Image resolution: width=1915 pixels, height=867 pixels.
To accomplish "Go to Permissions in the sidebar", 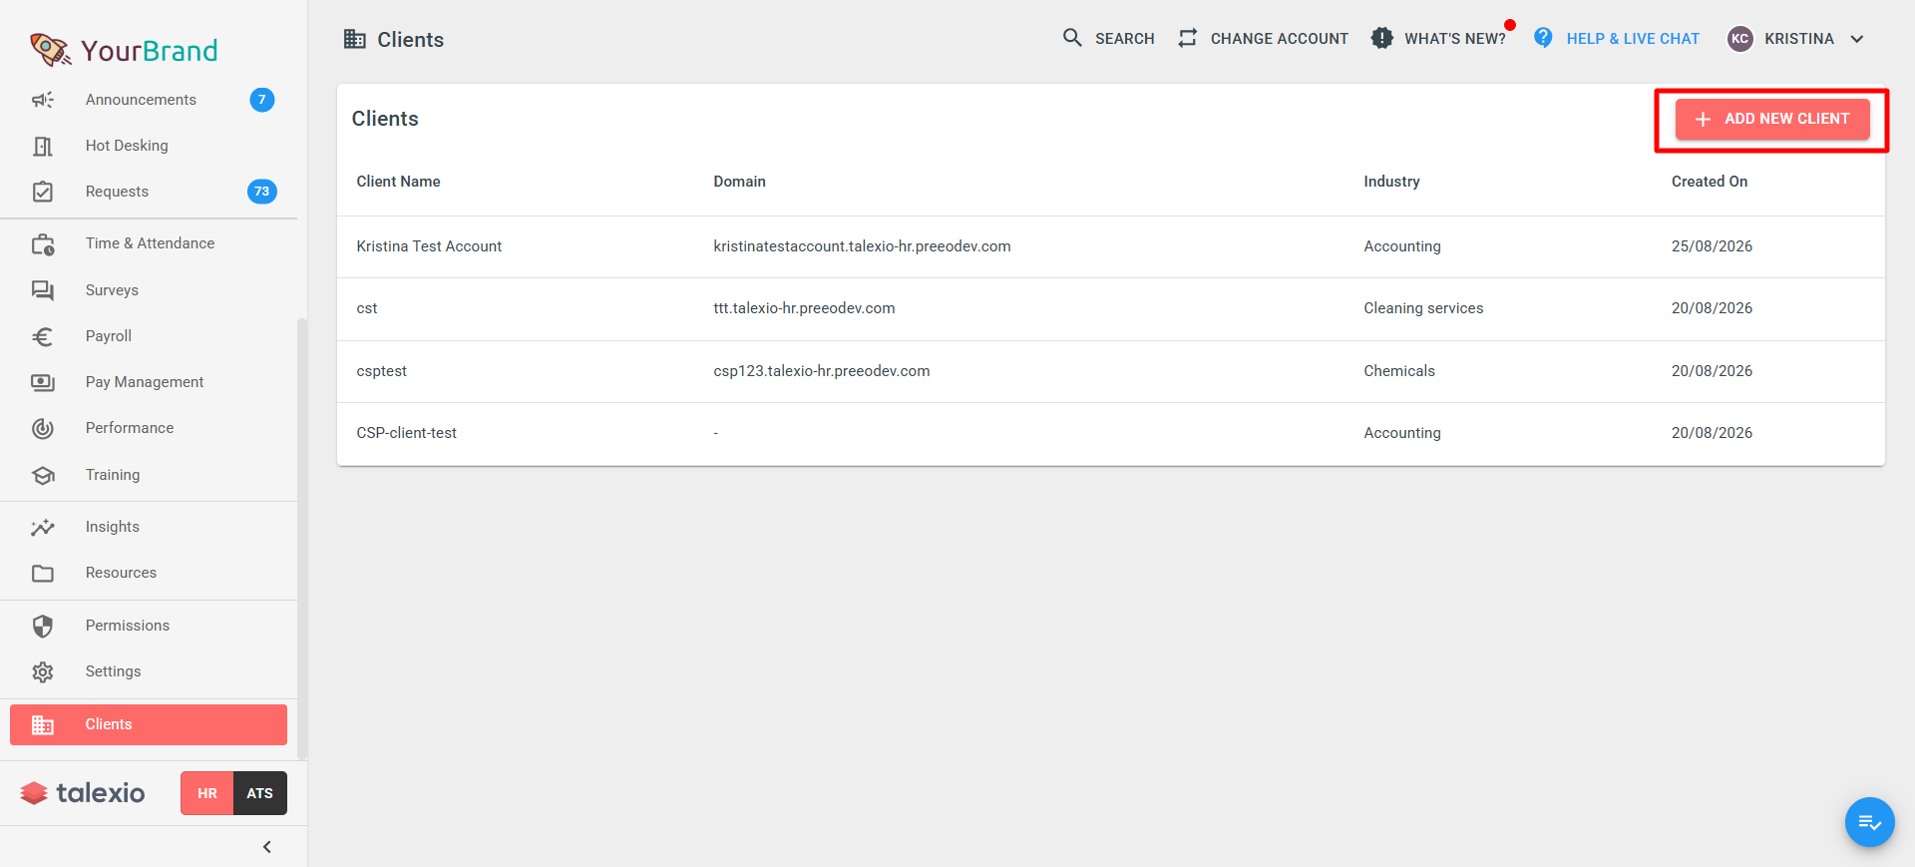I will click(149, 626).
